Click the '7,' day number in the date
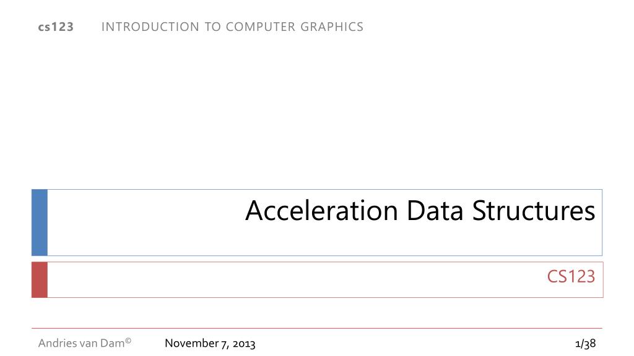This screenshot has width=634, height=356. [225, 344]
